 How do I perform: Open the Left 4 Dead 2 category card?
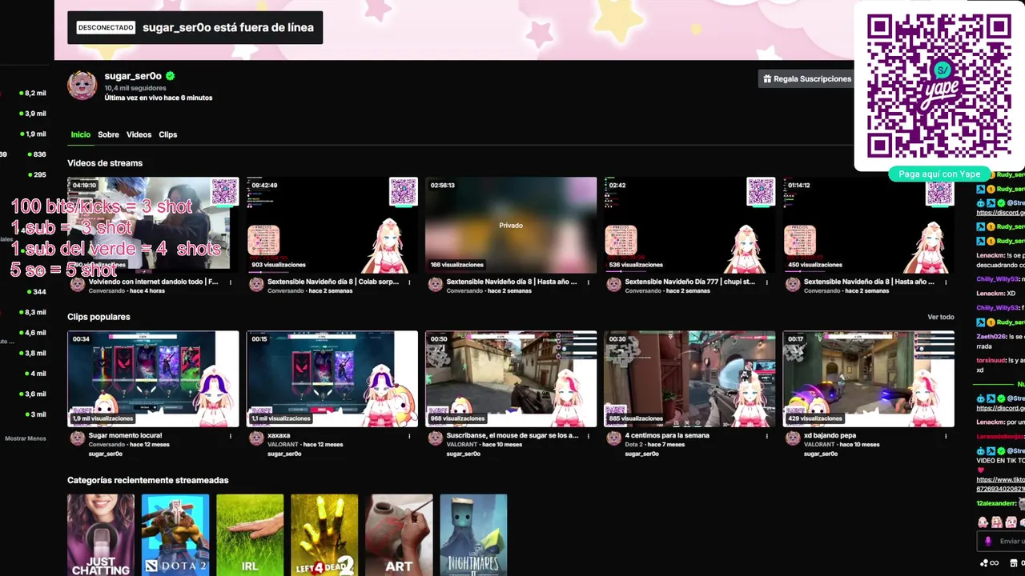tap(324, 534)
